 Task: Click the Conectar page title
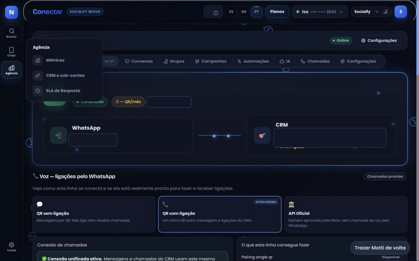coord(48,12)
